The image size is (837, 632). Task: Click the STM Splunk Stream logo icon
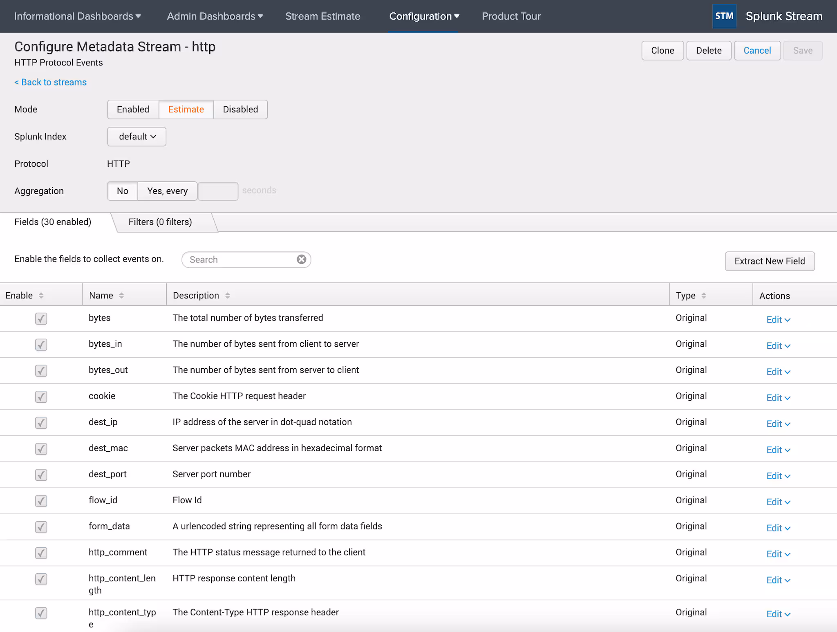click(724, 16)
